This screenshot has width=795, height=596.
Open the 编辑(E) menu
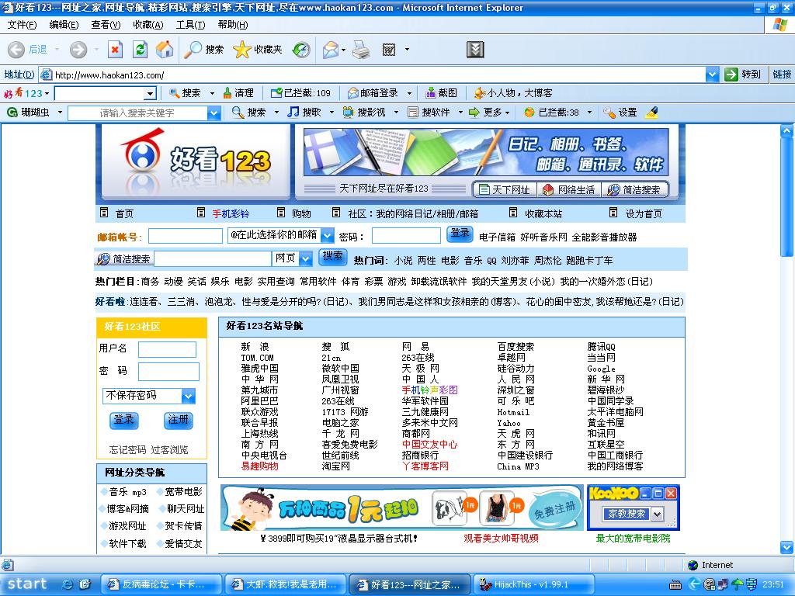pos(64,24)
